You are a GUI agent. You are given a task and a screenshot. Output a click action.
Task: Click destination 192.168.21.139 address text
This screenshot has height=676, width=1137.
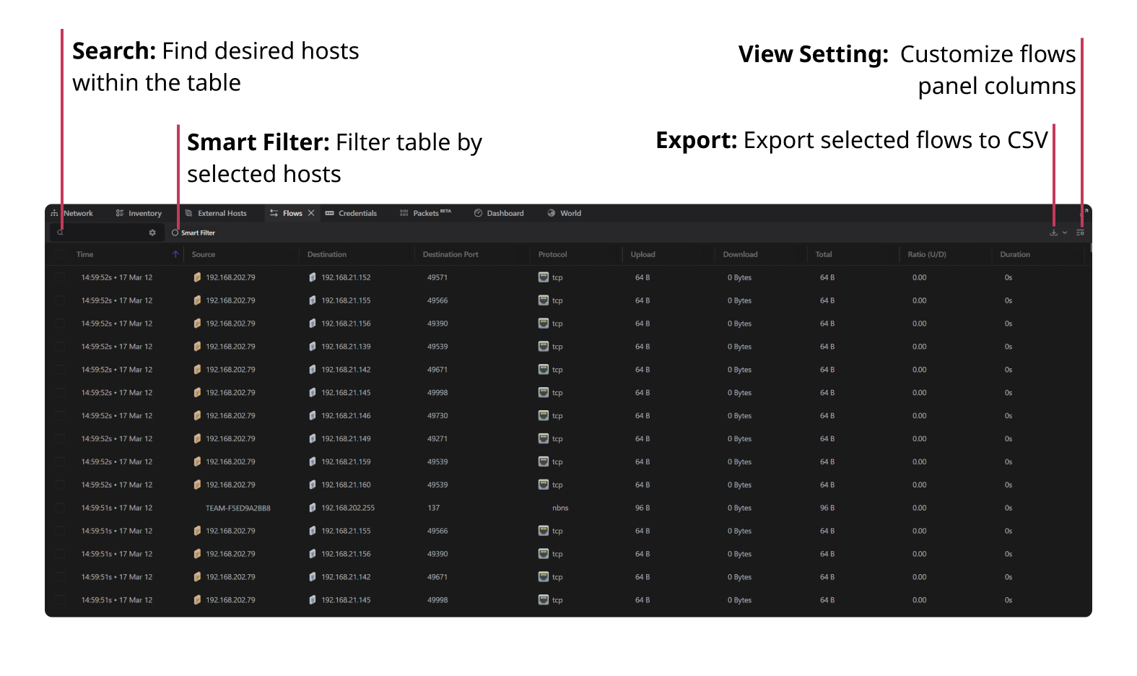(x=346, y=347)
